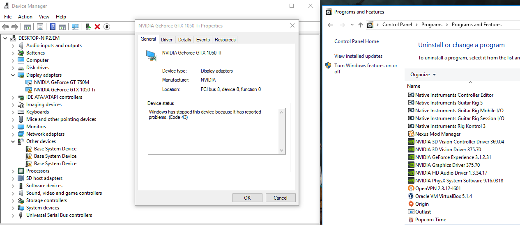Select NVIDIA GeForce GT 750M device
Image resolution: width=520 pixels, height=225 pixels.
tap(61, 82)
